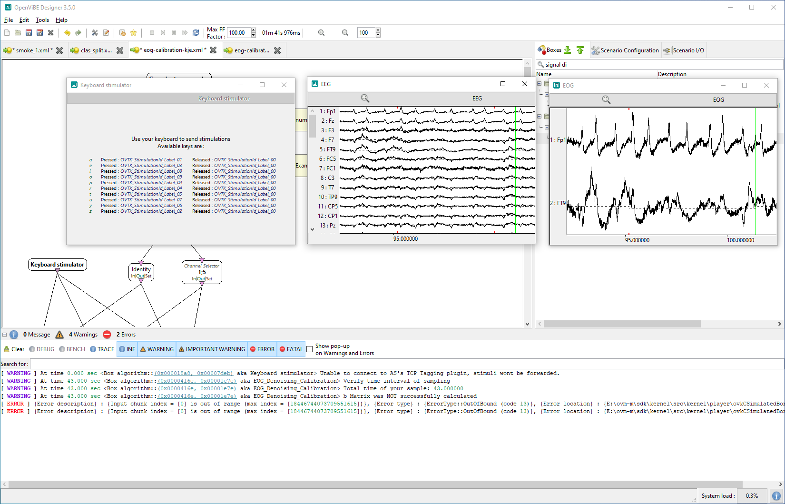The image size is (785, 504).
Task: Click the Warnings triangle count icon
Action: (59, 335)
